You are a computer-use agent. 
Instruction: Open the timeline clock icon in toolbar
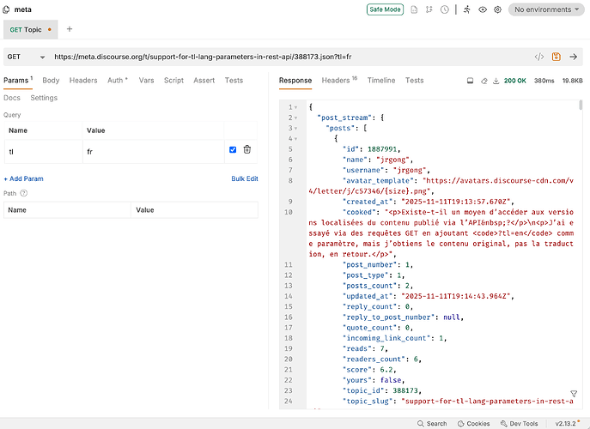point(445,9)
